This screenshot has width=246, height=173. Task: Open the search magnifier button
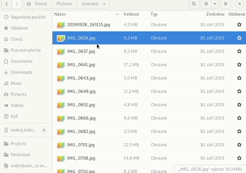(194, 4)
